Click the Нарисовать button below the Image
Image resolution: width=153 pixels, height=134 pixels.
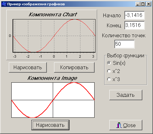[x=50, y=125]
